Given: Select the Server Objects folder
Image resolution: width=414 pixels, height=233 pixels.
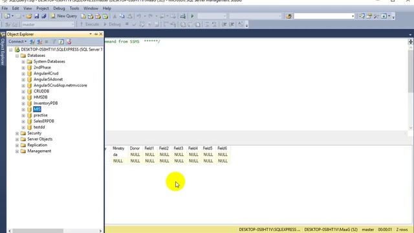Looking at the screenshot, I should [x=40, y=139].
